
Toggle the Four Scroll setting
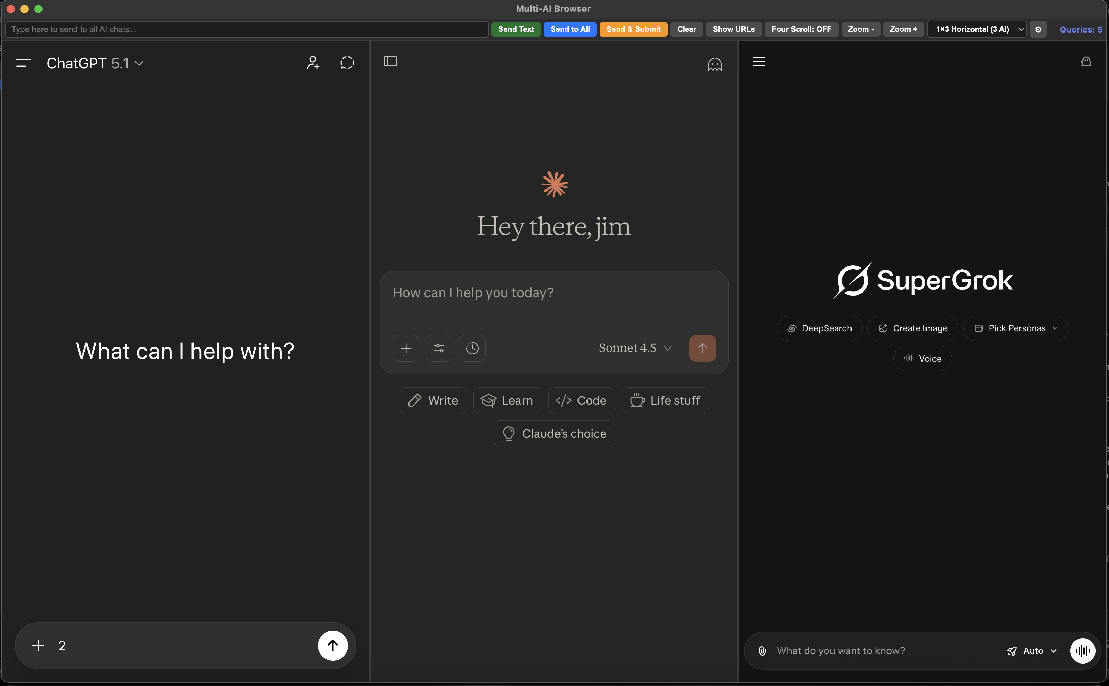(801, 29)
